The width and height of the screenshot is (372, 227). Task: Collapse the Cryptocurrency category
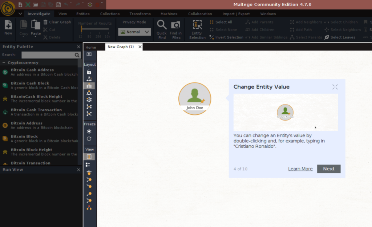click(4, 62)
